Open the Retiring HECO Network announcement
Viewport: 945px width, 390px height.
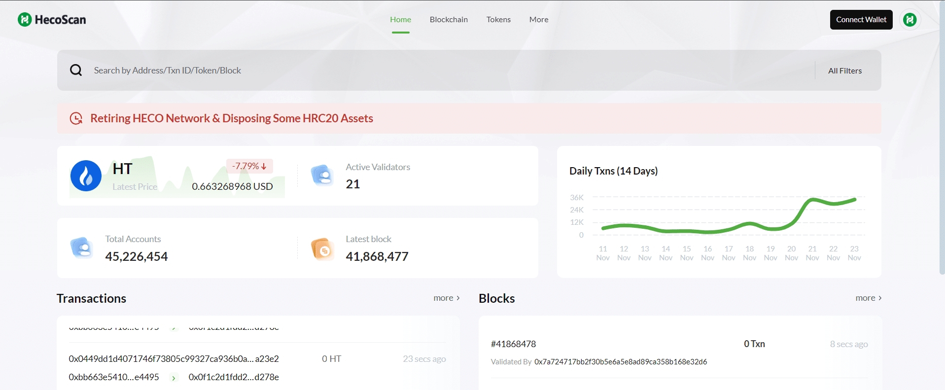point(232,118)
